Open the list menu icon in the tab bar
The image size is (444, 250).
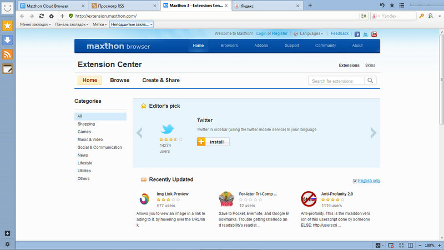tap(402, 6)
